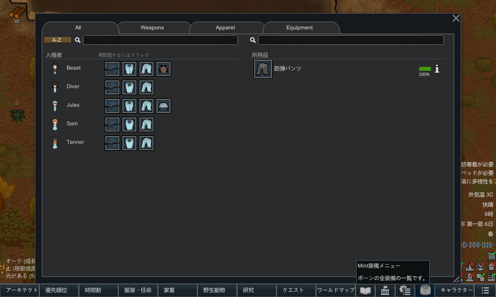Select Jules's helmet icon

[x=164, y=106]
